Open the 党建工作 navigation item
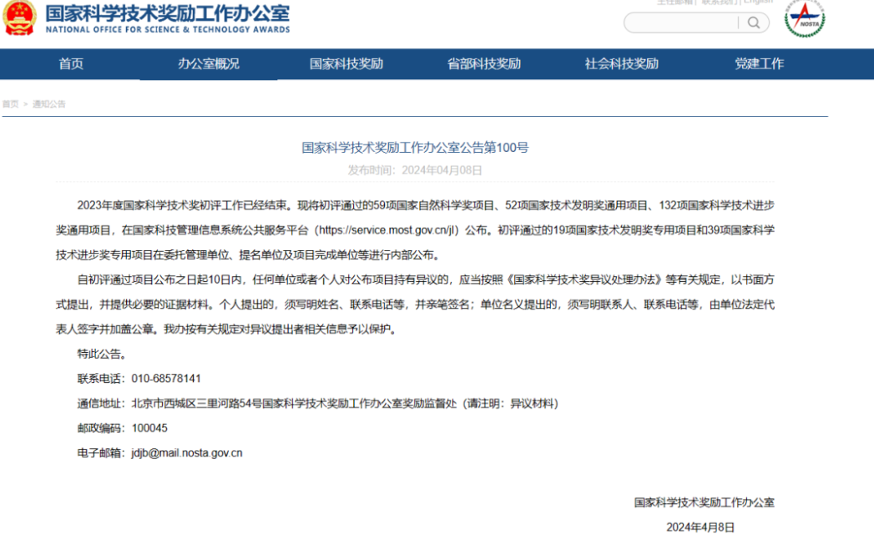874x554 pixels. pos(759,63)
